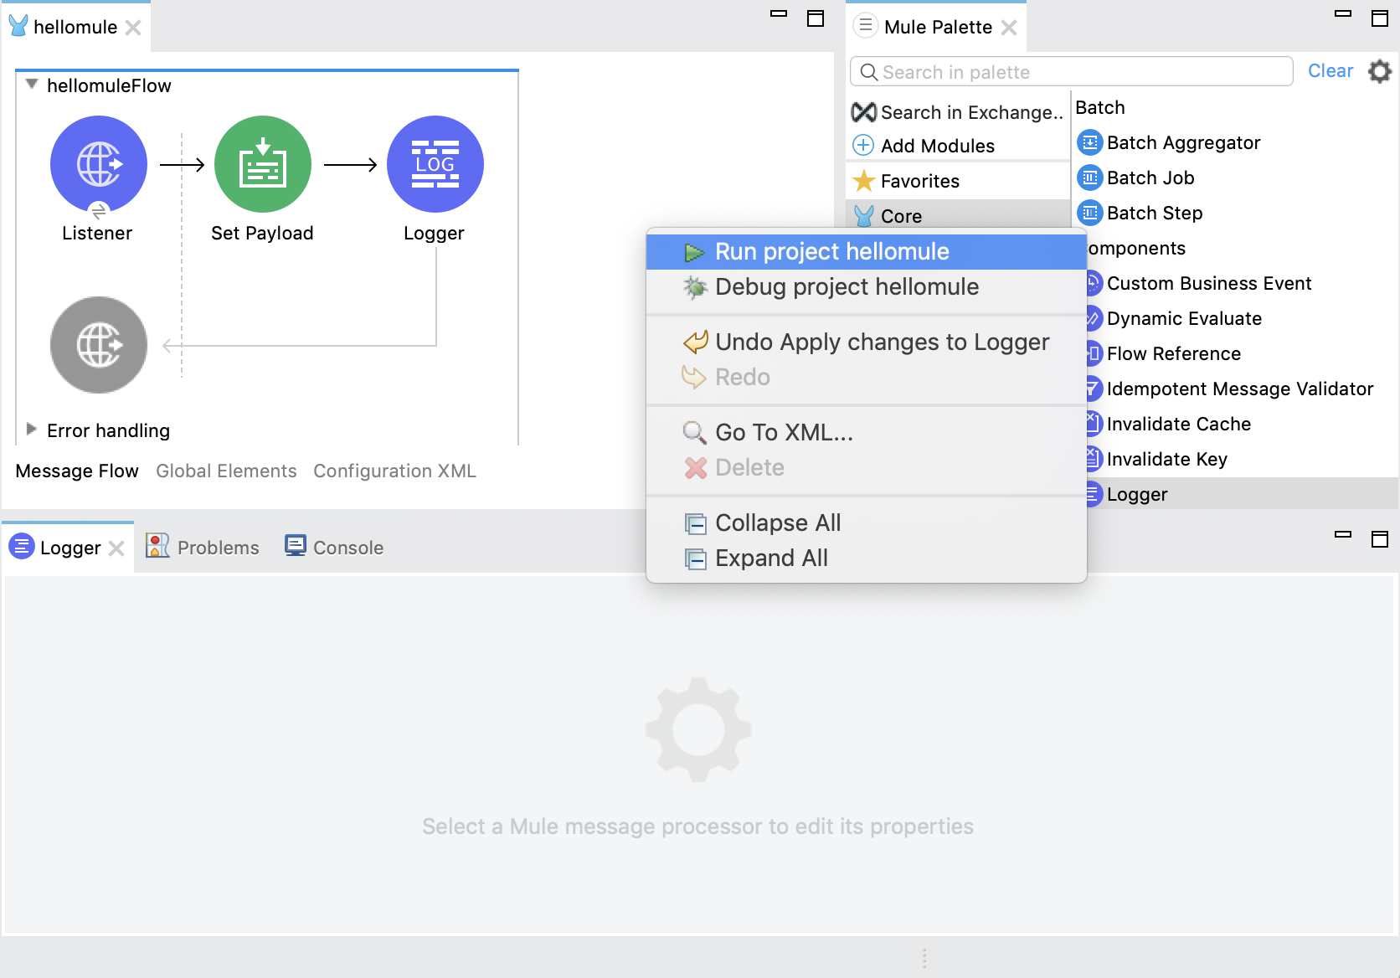Viewport: 1400px width, 978px height.
Task: Focus the Search in palette field
Action: pyautogui.click(x=1072, y=72)
